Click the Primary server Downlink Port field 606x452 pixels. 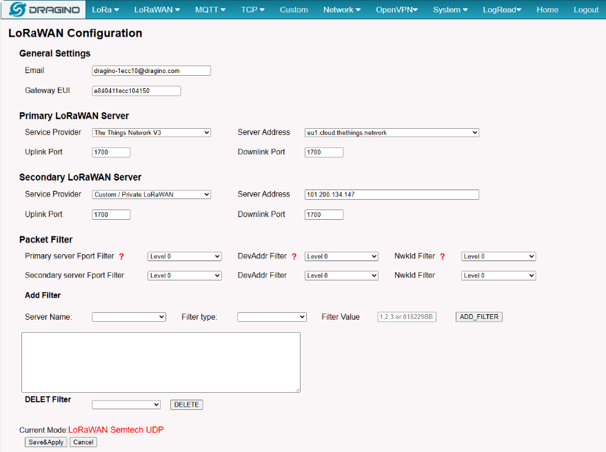tap(324, 152)
